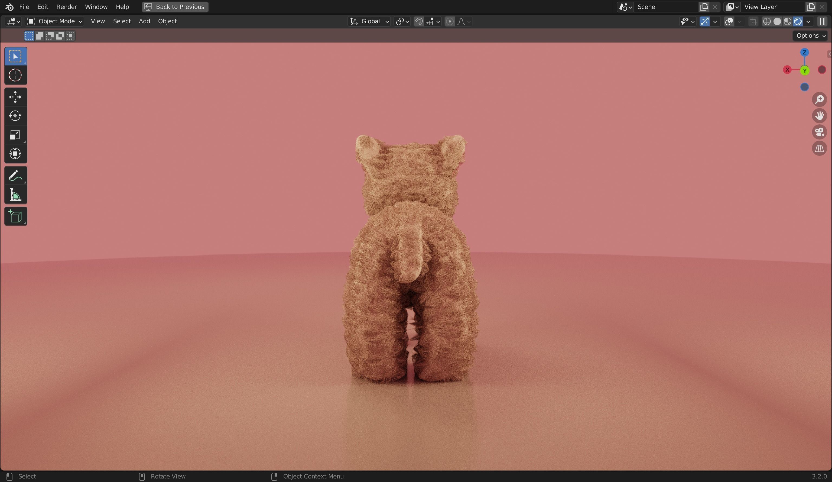Click new view layer icon beside View Layer
Screen dimensions: 832x482
(x=811, y=7)
